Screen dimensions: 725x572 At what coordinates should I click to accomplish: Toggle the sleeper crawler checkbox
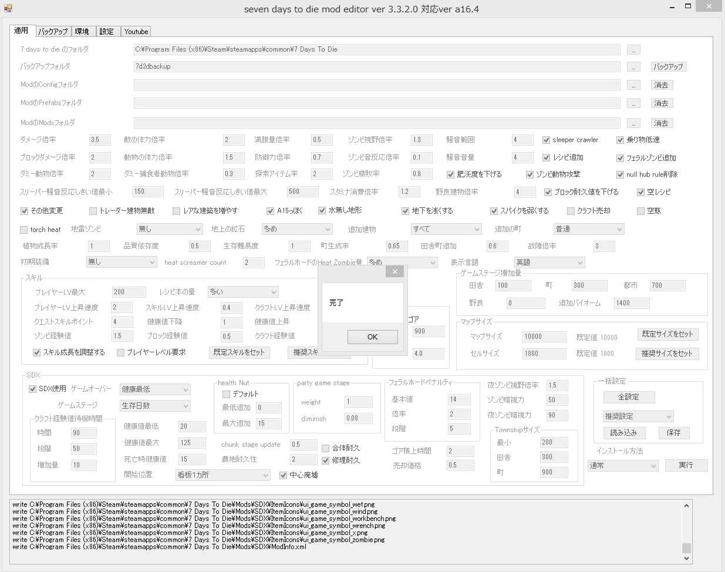pyautogui.click(x=547, y=140)
